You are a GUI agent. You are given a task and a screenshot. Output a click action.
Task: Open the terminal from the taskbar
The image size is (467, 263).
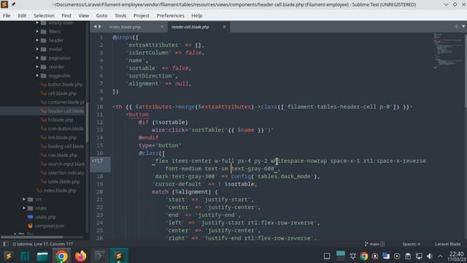(99, 256)
